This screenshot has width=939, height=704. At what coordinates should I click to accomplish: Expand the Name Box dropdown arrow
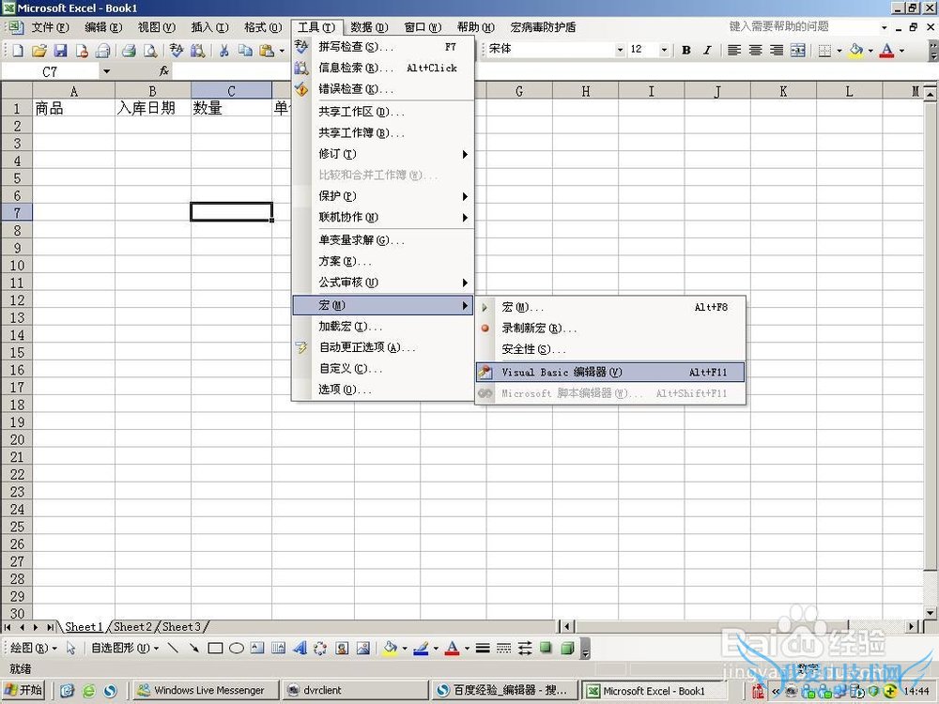click(x=106, y=71)
